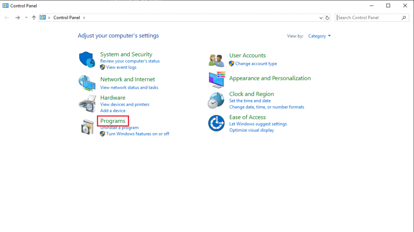Viewport: 414px width, 232px height.
Task: Select Uninstall a program link
Action: 119,127
